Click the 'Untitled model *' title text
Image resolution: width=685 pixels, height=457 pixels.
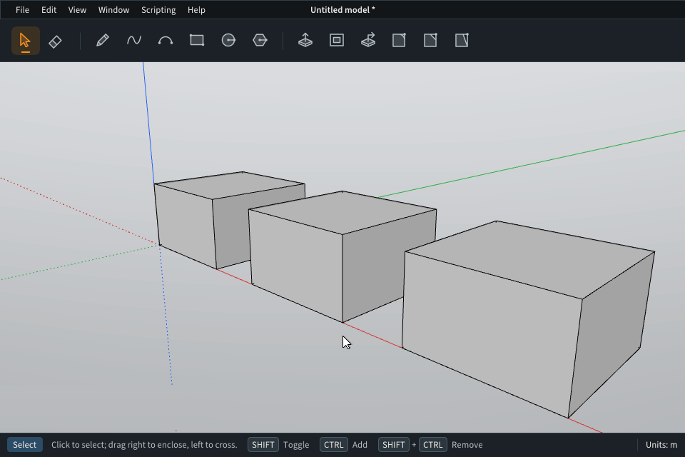[x=342, y=9]
